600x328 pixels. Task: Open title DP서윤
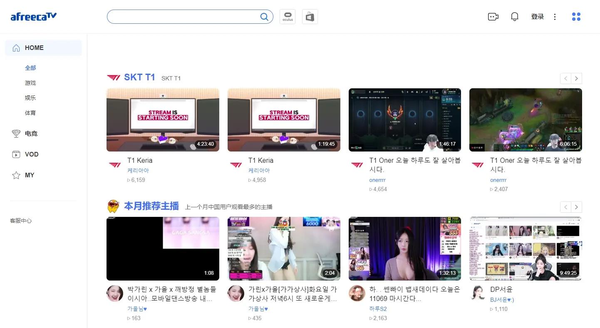coord(501,289)
